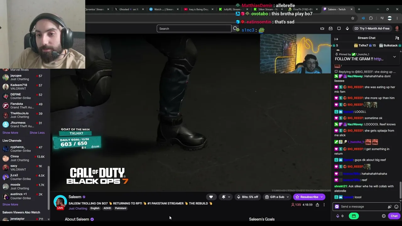
Task: Open the browser three-dot menu
Action: [397, 18]
